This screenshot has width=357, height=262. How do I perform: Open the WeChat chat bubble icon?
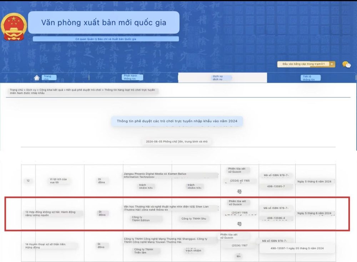(346, 65)
